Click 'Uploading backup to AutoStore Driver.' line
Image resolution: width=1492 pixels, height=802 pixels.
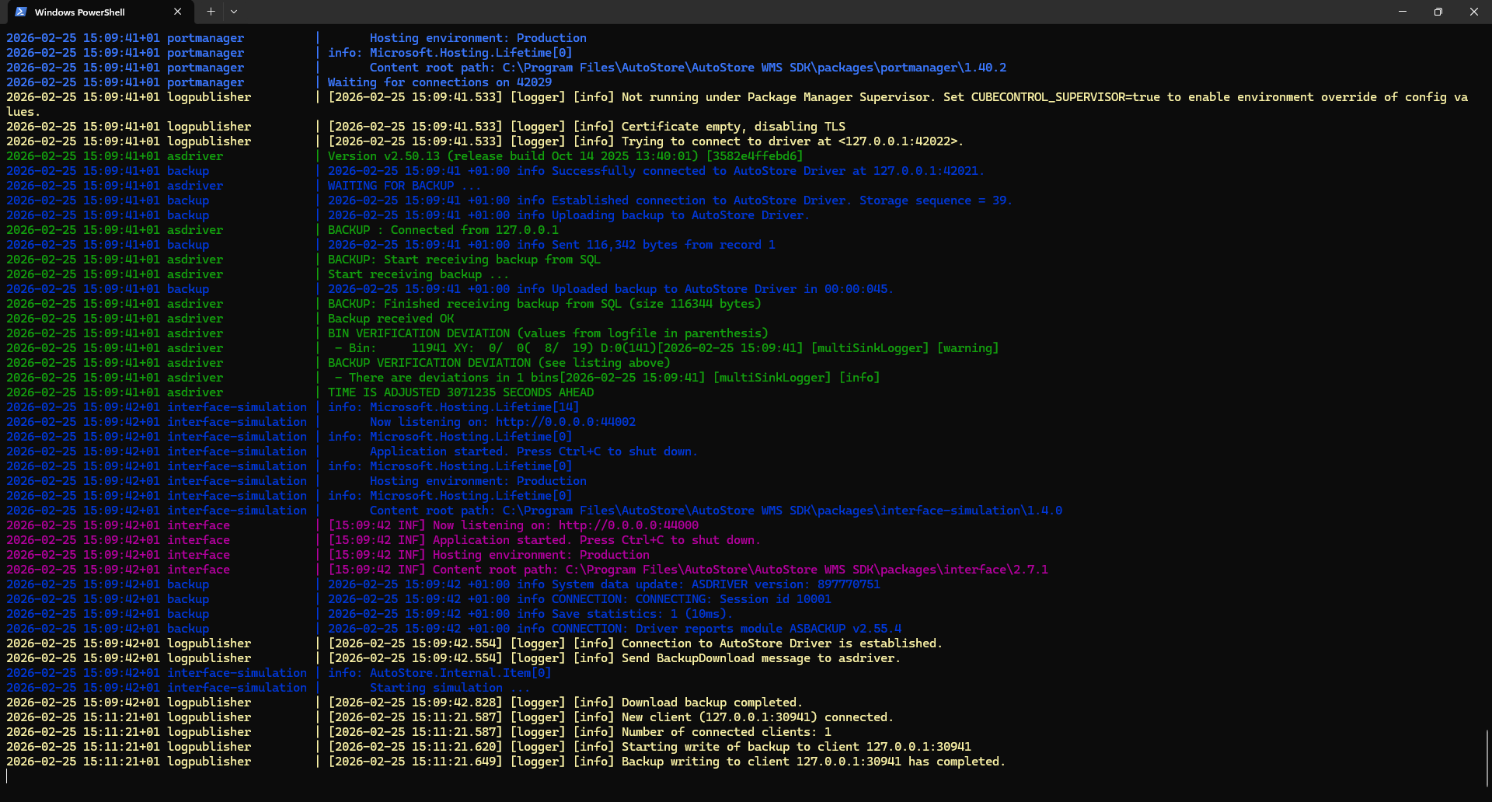[x=681, y=215]
